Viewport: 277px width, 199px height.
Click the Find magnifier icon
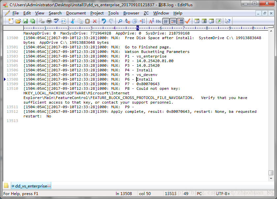120,21
